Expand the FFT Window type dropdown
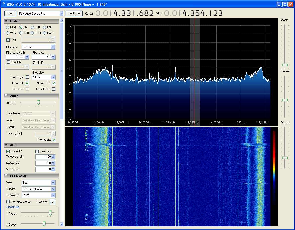The height and width of the screenshot is (230, 295). point(53,189)
